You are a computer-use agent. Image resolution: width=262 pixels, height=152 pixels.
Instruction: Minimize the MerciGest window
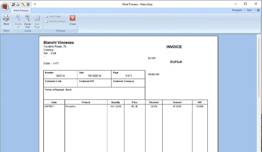235,4
